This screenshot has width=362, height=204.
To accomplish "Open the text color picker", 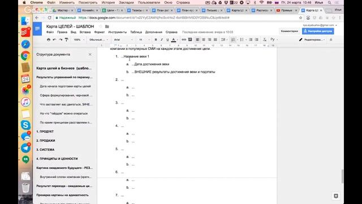I will click(x=174, y=40).
